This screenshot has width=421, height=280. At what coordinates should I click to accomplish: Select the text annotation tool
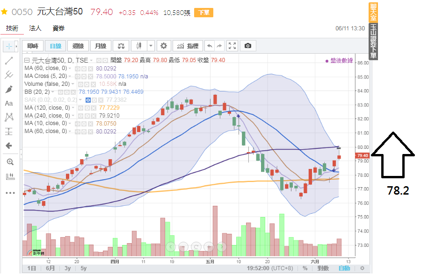click(x=9, y=103)
